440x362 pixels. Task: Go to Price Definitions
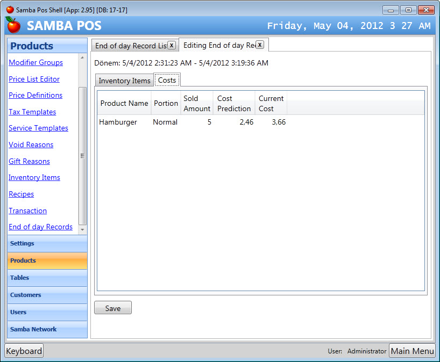coord(36,95)
